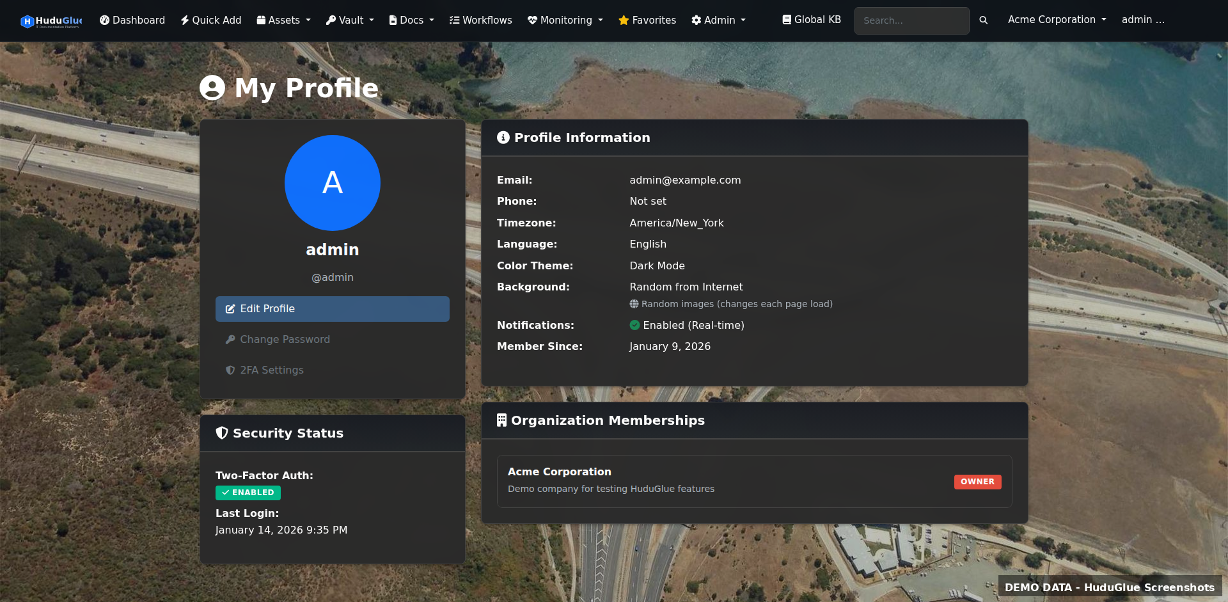Open the Acme Corporation membership card

click(755, 482)
